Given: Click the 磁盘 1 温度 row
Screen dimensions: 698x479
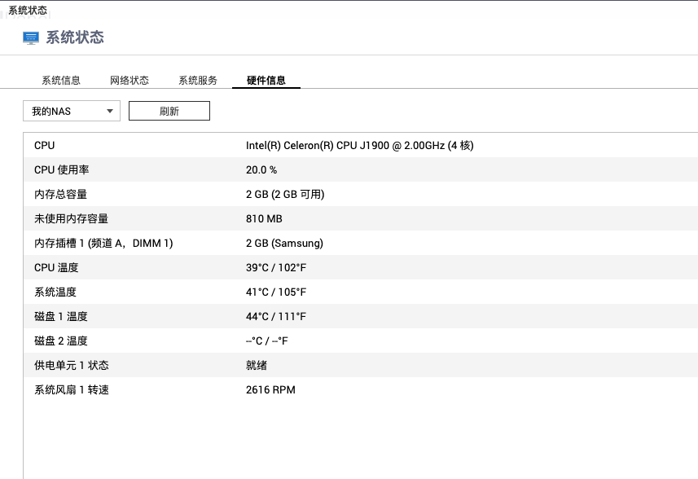Looking at the screenshot, I should pyautogui.click(x=360, y=316).
